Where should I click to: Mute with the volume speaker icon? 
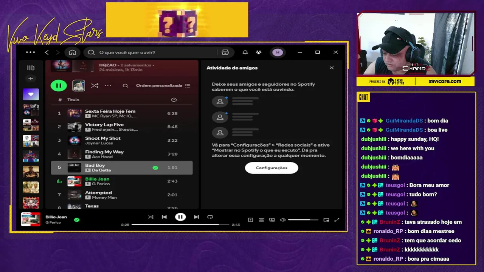(282, 220)
